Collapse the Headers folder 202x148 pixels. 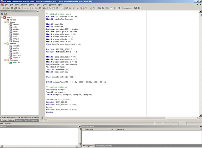coord(5,43)
